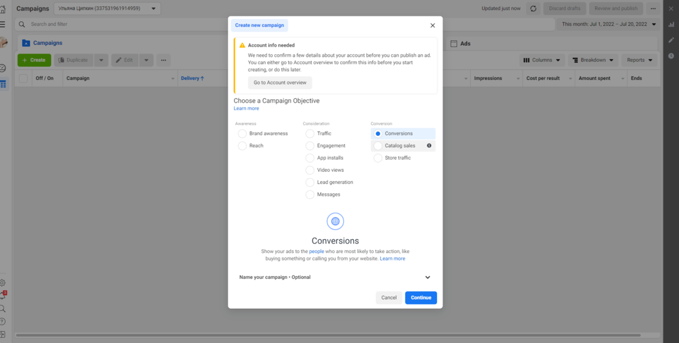Select the Store traffic objective
679x343 pixels.
coord(378,158)
